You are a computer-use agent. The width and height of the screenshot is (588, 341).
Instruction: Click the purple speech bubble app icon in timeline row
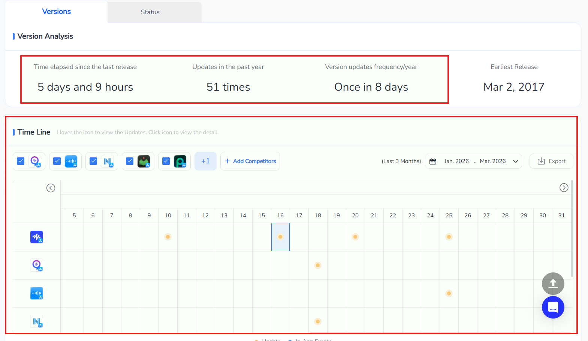[x=37, y=265]
